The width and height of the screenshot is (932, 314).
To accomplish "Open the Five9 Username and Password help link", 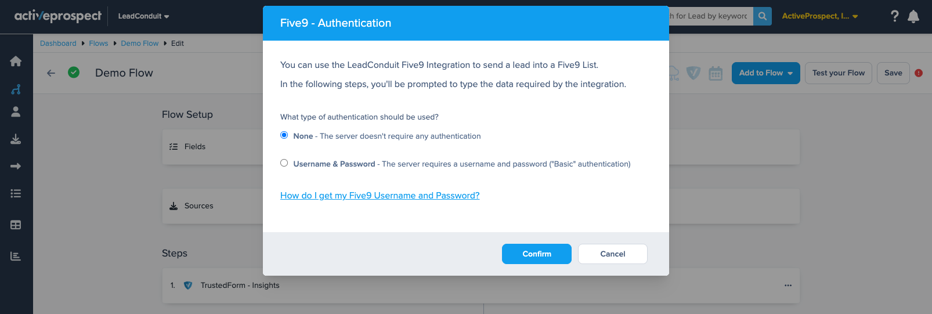I will tap(380, 196).
